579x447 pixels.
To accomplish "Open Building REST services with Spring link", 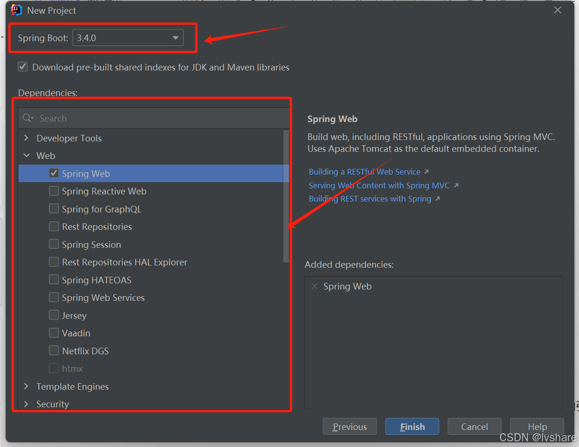I will coord(370,199).
